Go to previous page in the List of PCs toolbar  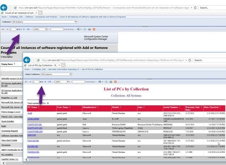[30, 82]
